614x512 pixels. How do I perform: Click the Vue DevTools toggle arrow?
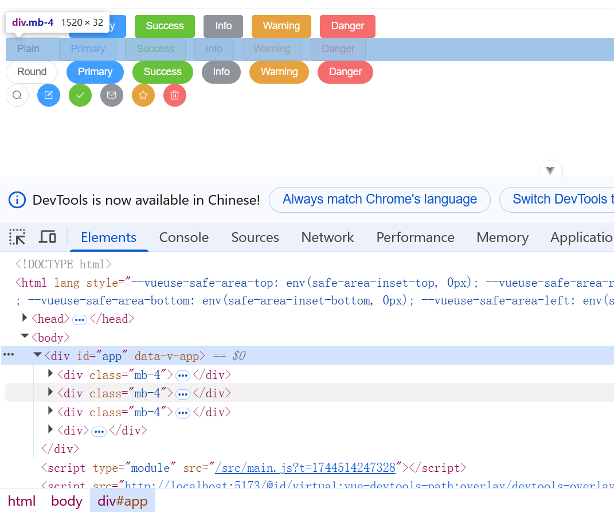coord(550,170)
